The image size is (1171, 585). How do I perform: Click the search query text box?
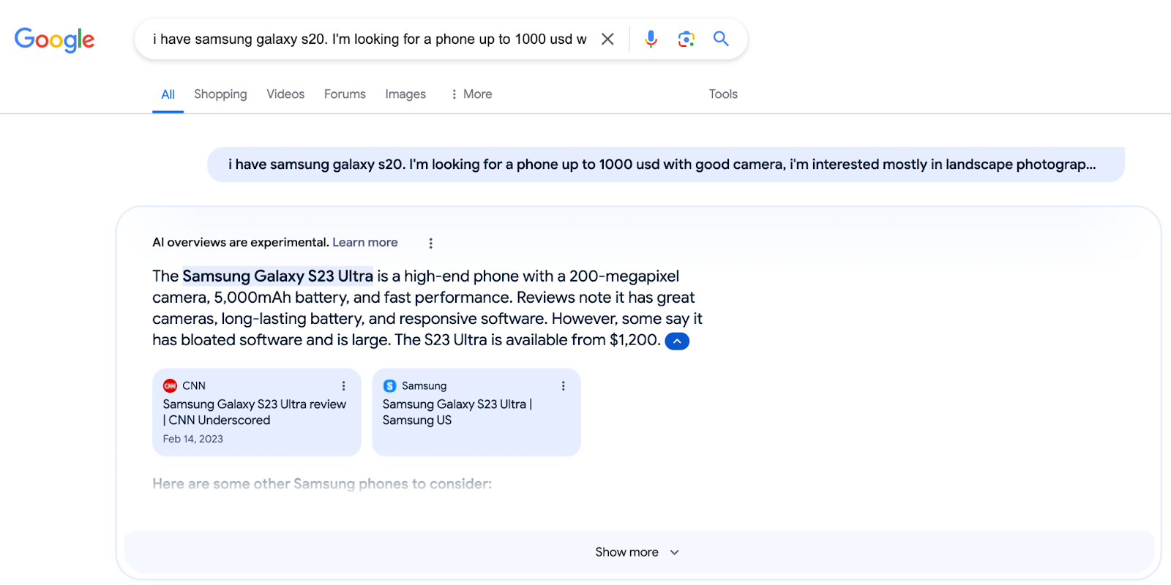click(370, 39)
